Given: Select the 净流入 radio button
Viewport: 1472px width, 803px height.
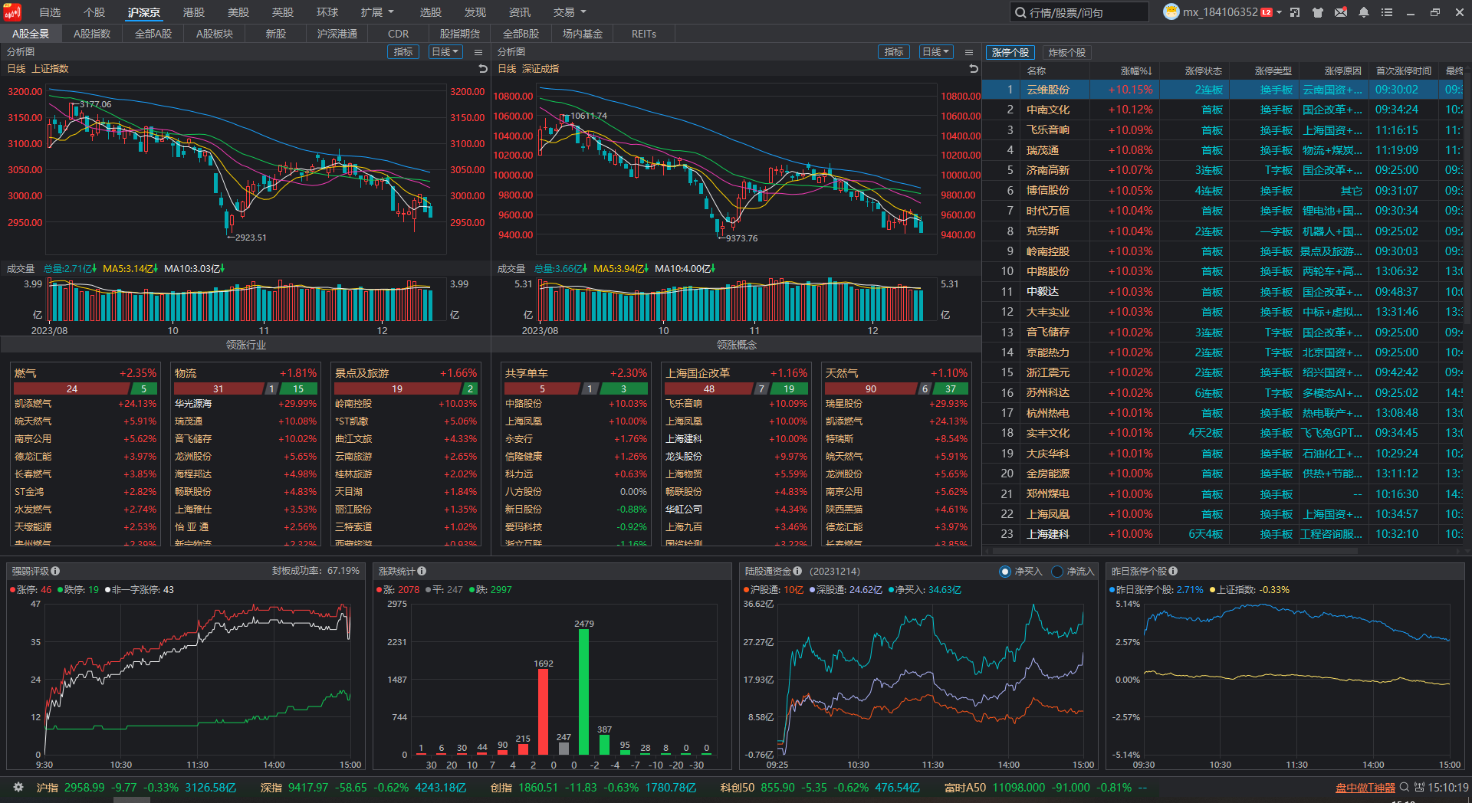Looking at the screenshot, I should pos(1057,572).
